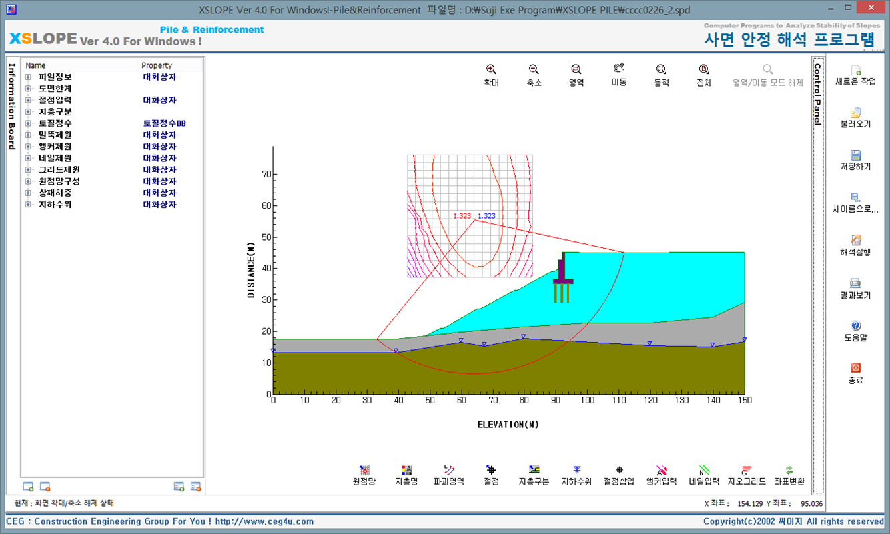Click the red 1.323 safety factor label
The height and width of the screenshot is (534, 890).
(462, 216)
